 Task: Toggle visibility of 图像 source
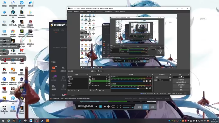point(106,79)
